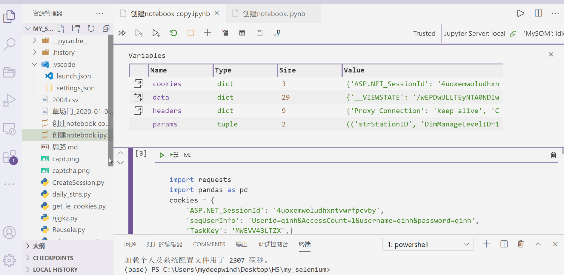564x275 pixels.
Task: Run all notebook cells
Action: (122, 33)
